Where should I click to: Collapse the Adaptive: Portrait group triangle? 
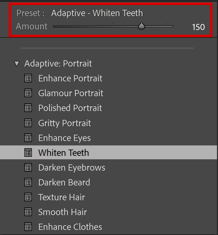17,63
